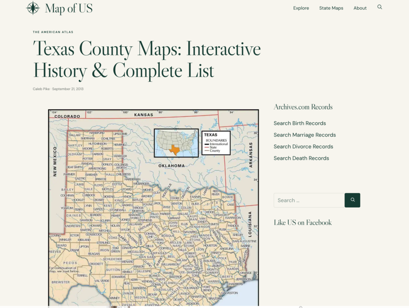
Task: Open the About menu item
Action: point(360,8)
